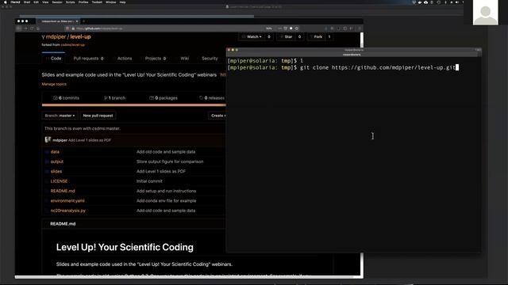The width and height of the screenshot is (508, 285).
Task: Select the Code tab
Action: (x=53, y=59)
